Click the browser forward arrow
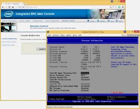 (6, 7)
